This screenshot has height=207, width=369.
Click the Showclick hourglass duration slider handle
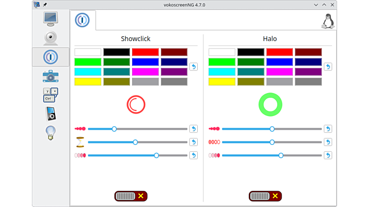pyautogui.click(x=135, y=142)
